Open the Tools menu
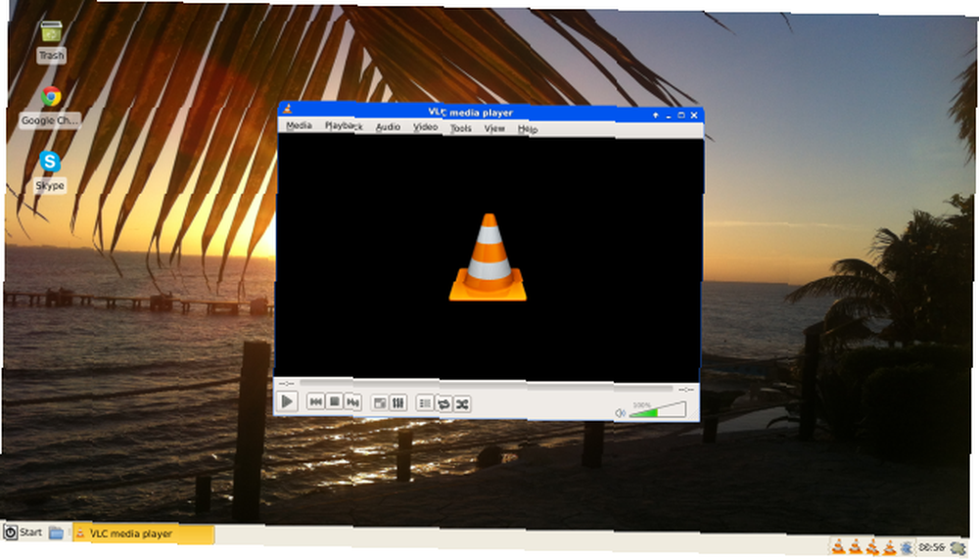Image resolution: width=979 pixels, height=560 pixels. 461,128
